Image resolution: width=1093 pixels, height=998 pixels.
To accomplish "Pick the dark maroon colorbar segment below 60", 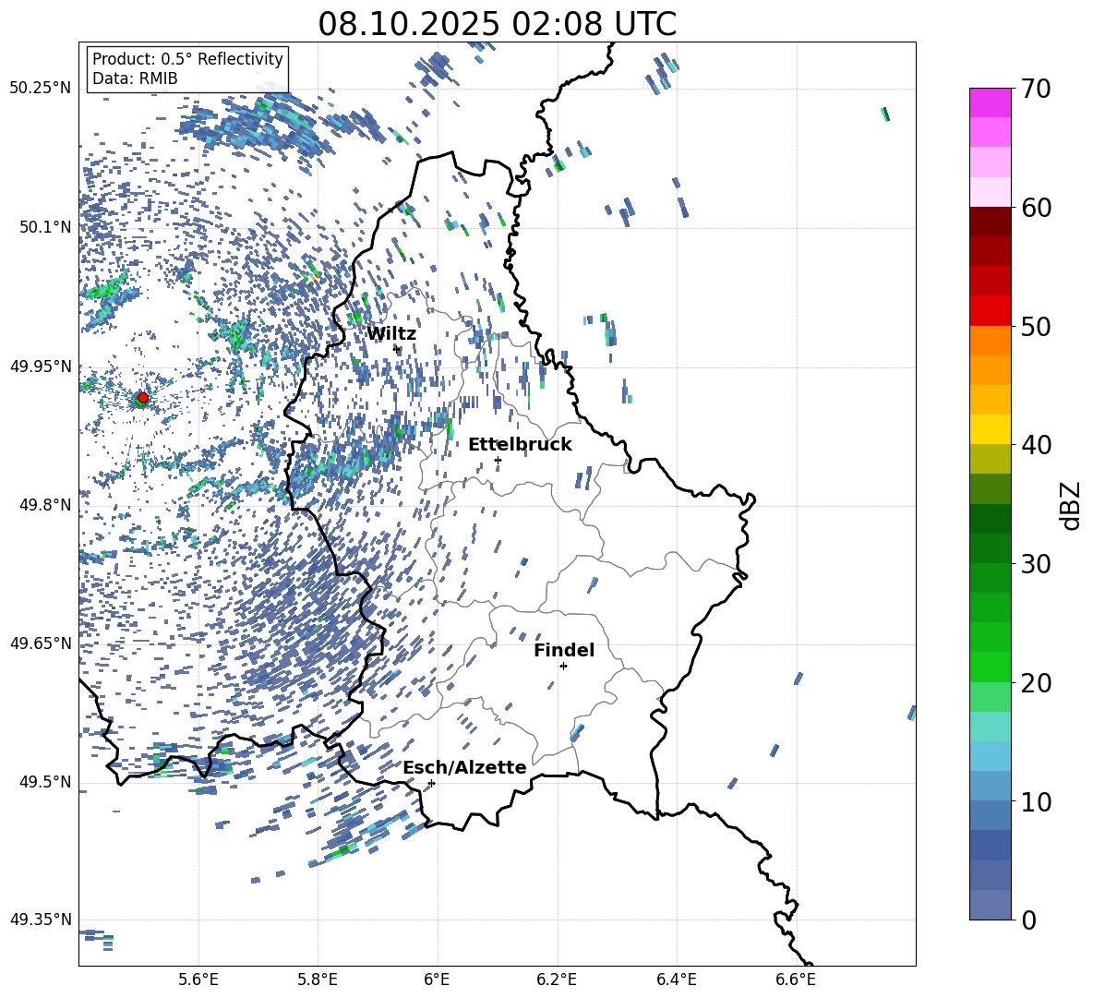I will click(990, 222).
